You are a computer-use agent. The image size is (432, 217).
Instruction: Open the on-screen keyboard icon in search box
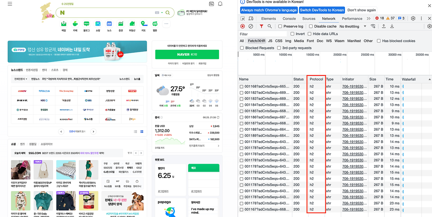click(x=157, y=12)
